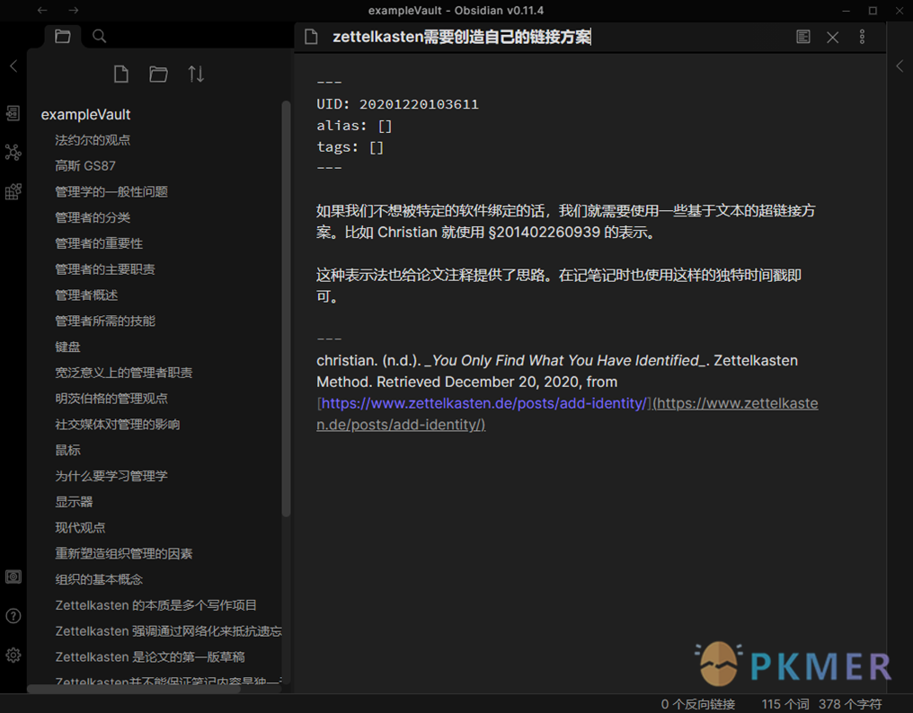The width and height of the screenshot is (913, 713).
Task: Open the note 明茨伯格的管理观点
Action: tap(111, 399)
